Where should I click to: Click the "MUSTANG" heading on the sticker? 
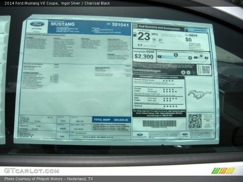[63, 24]
